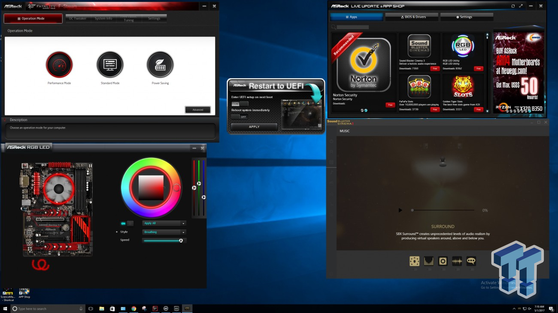This screenshot has height=313, width=558.
Task: Open APP Shop desktop shortcut
Action: pyautogui.click(x=24, y=292)
